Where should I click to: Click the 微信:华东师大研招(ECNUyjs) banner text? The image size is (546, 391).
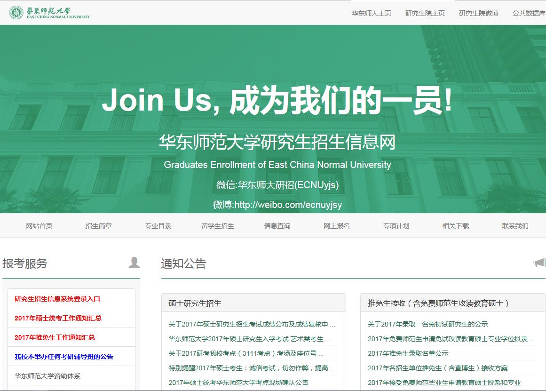coord(277,185)
